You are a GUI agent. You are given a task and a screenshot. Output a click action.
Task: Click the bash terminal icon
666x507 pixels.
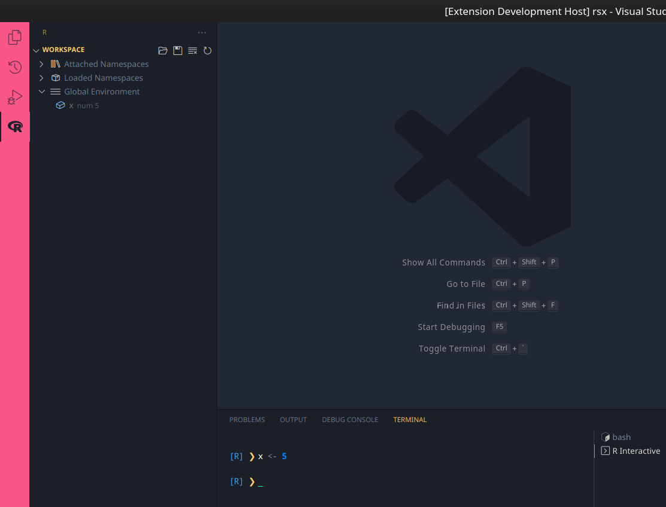pyautogui.click(x=605, y=437)
